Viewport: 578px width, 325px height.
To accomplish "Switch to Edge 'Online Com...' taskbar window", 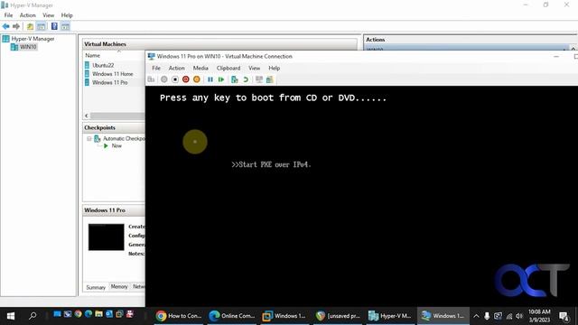I will pyautogui.click(x=231, y=316).
